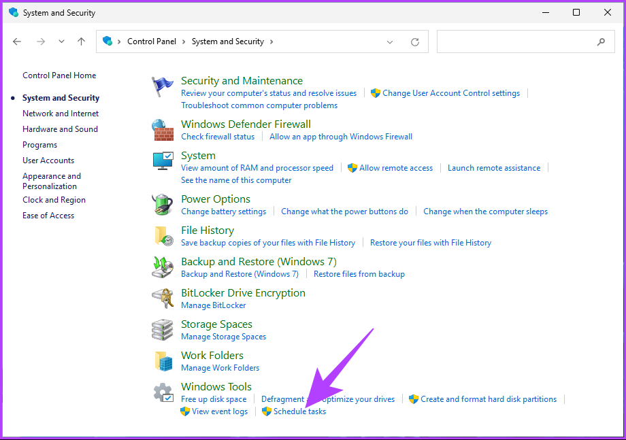
Task: Open Security and Maintenance heading
Action: pyautogui.click(x=242, y=80)
